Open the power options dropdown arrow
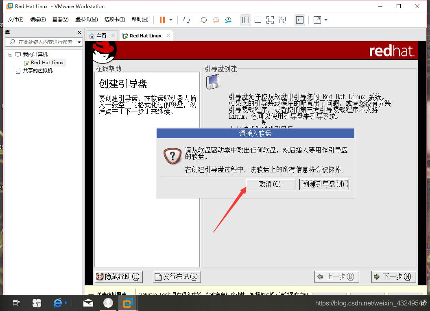430x311 pixels. pos(171,20)
